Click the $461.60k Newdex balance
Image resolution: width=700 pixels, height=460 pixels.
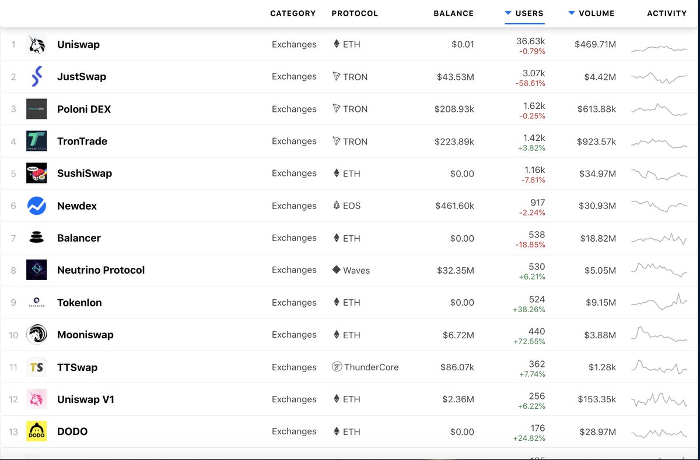[454, 206]
